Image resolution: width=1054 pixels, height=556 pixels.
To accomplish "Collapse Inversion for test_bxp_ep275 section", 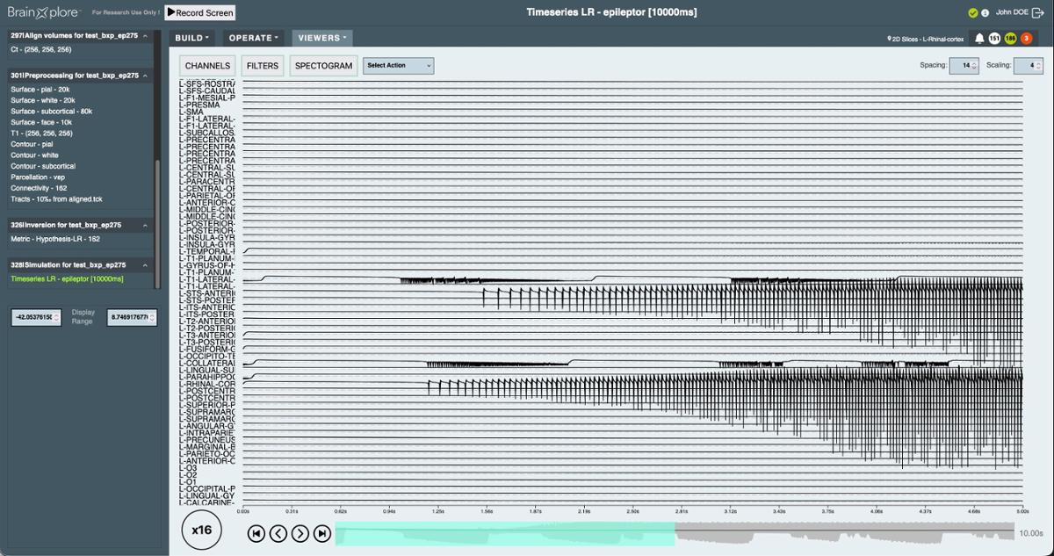I will [145, 226].
